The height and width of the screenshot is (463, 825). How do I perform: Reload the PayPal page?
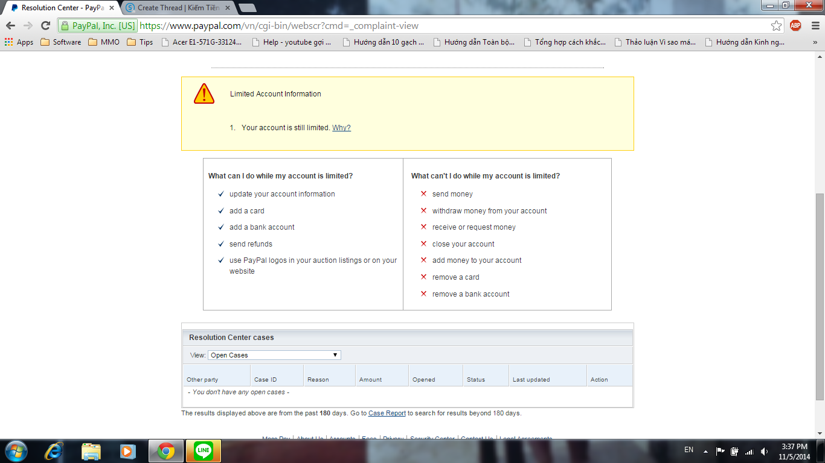45,25
